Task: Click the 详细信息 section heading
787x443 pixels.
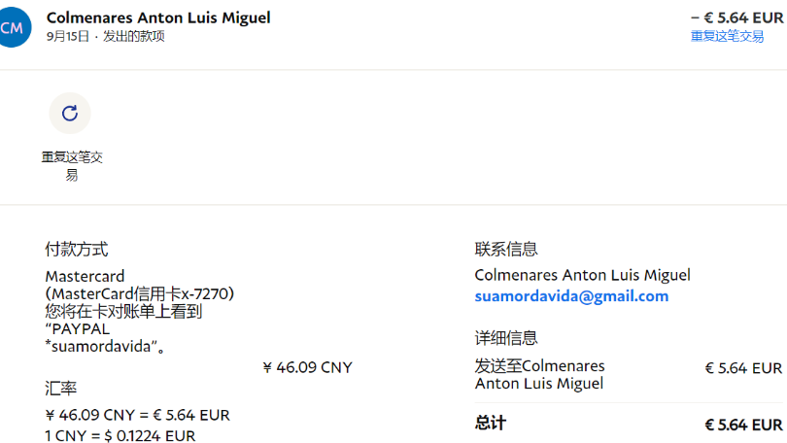Action: (506, 338)
